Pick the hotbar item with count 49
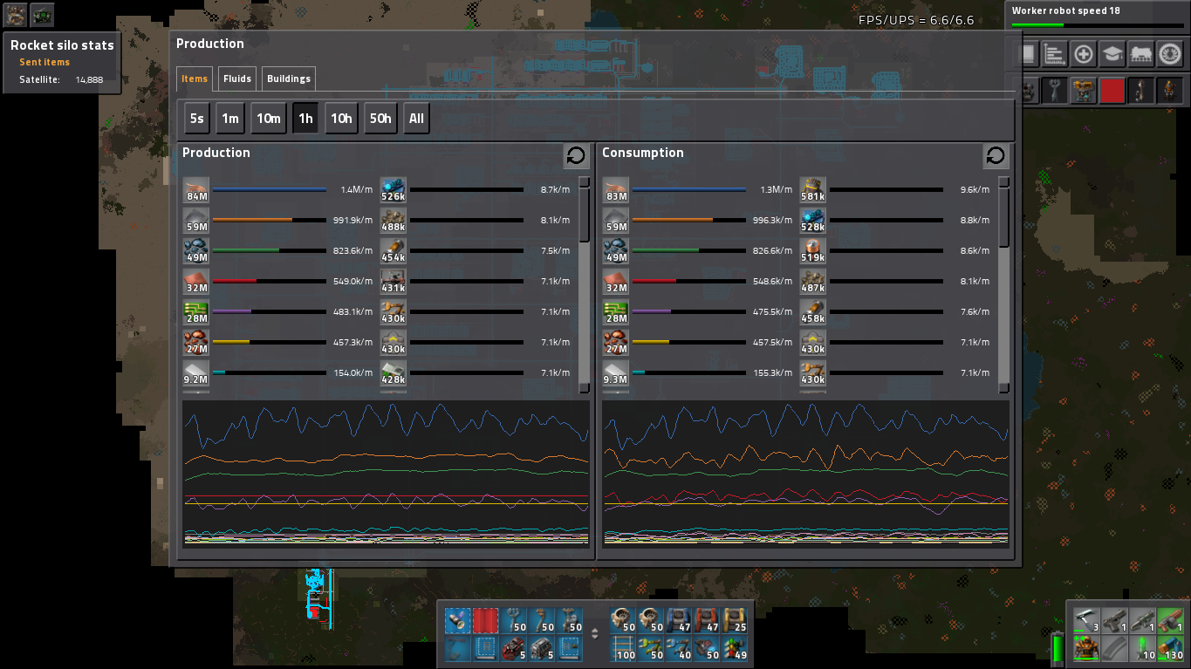 [x=735, y=649]
